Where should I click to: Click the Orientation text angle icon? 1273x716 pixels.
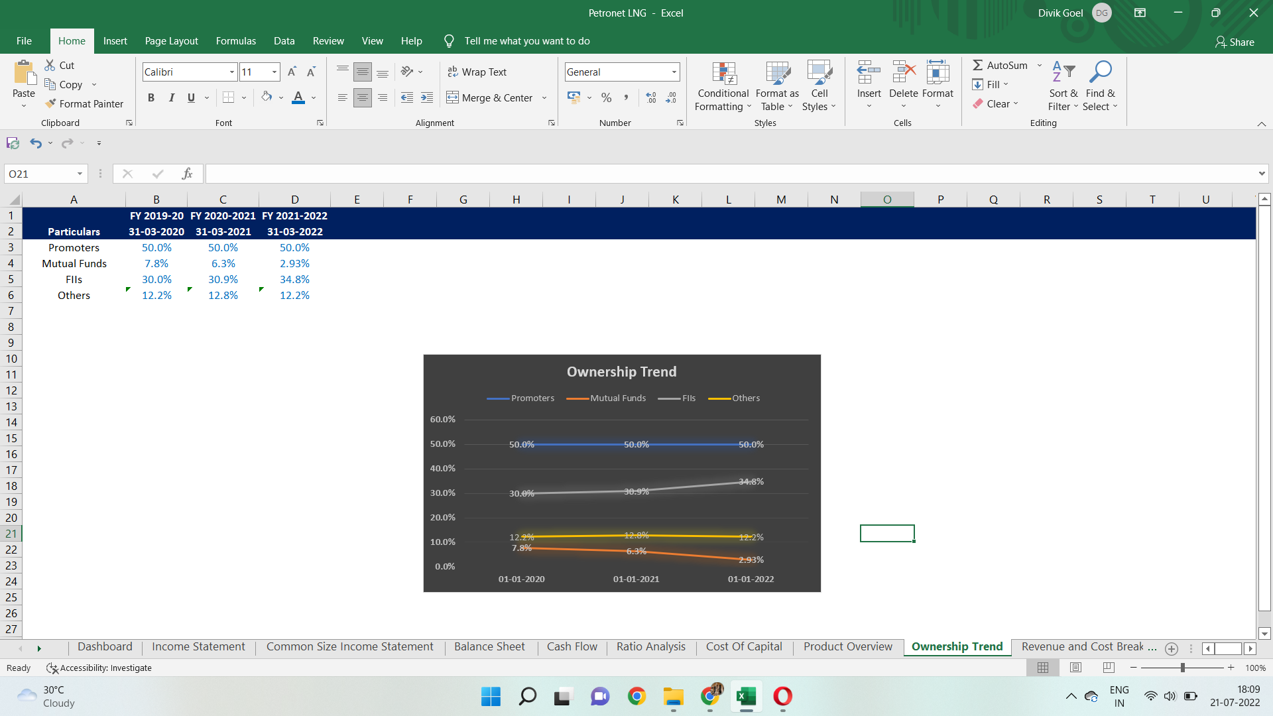pos(407,72)
